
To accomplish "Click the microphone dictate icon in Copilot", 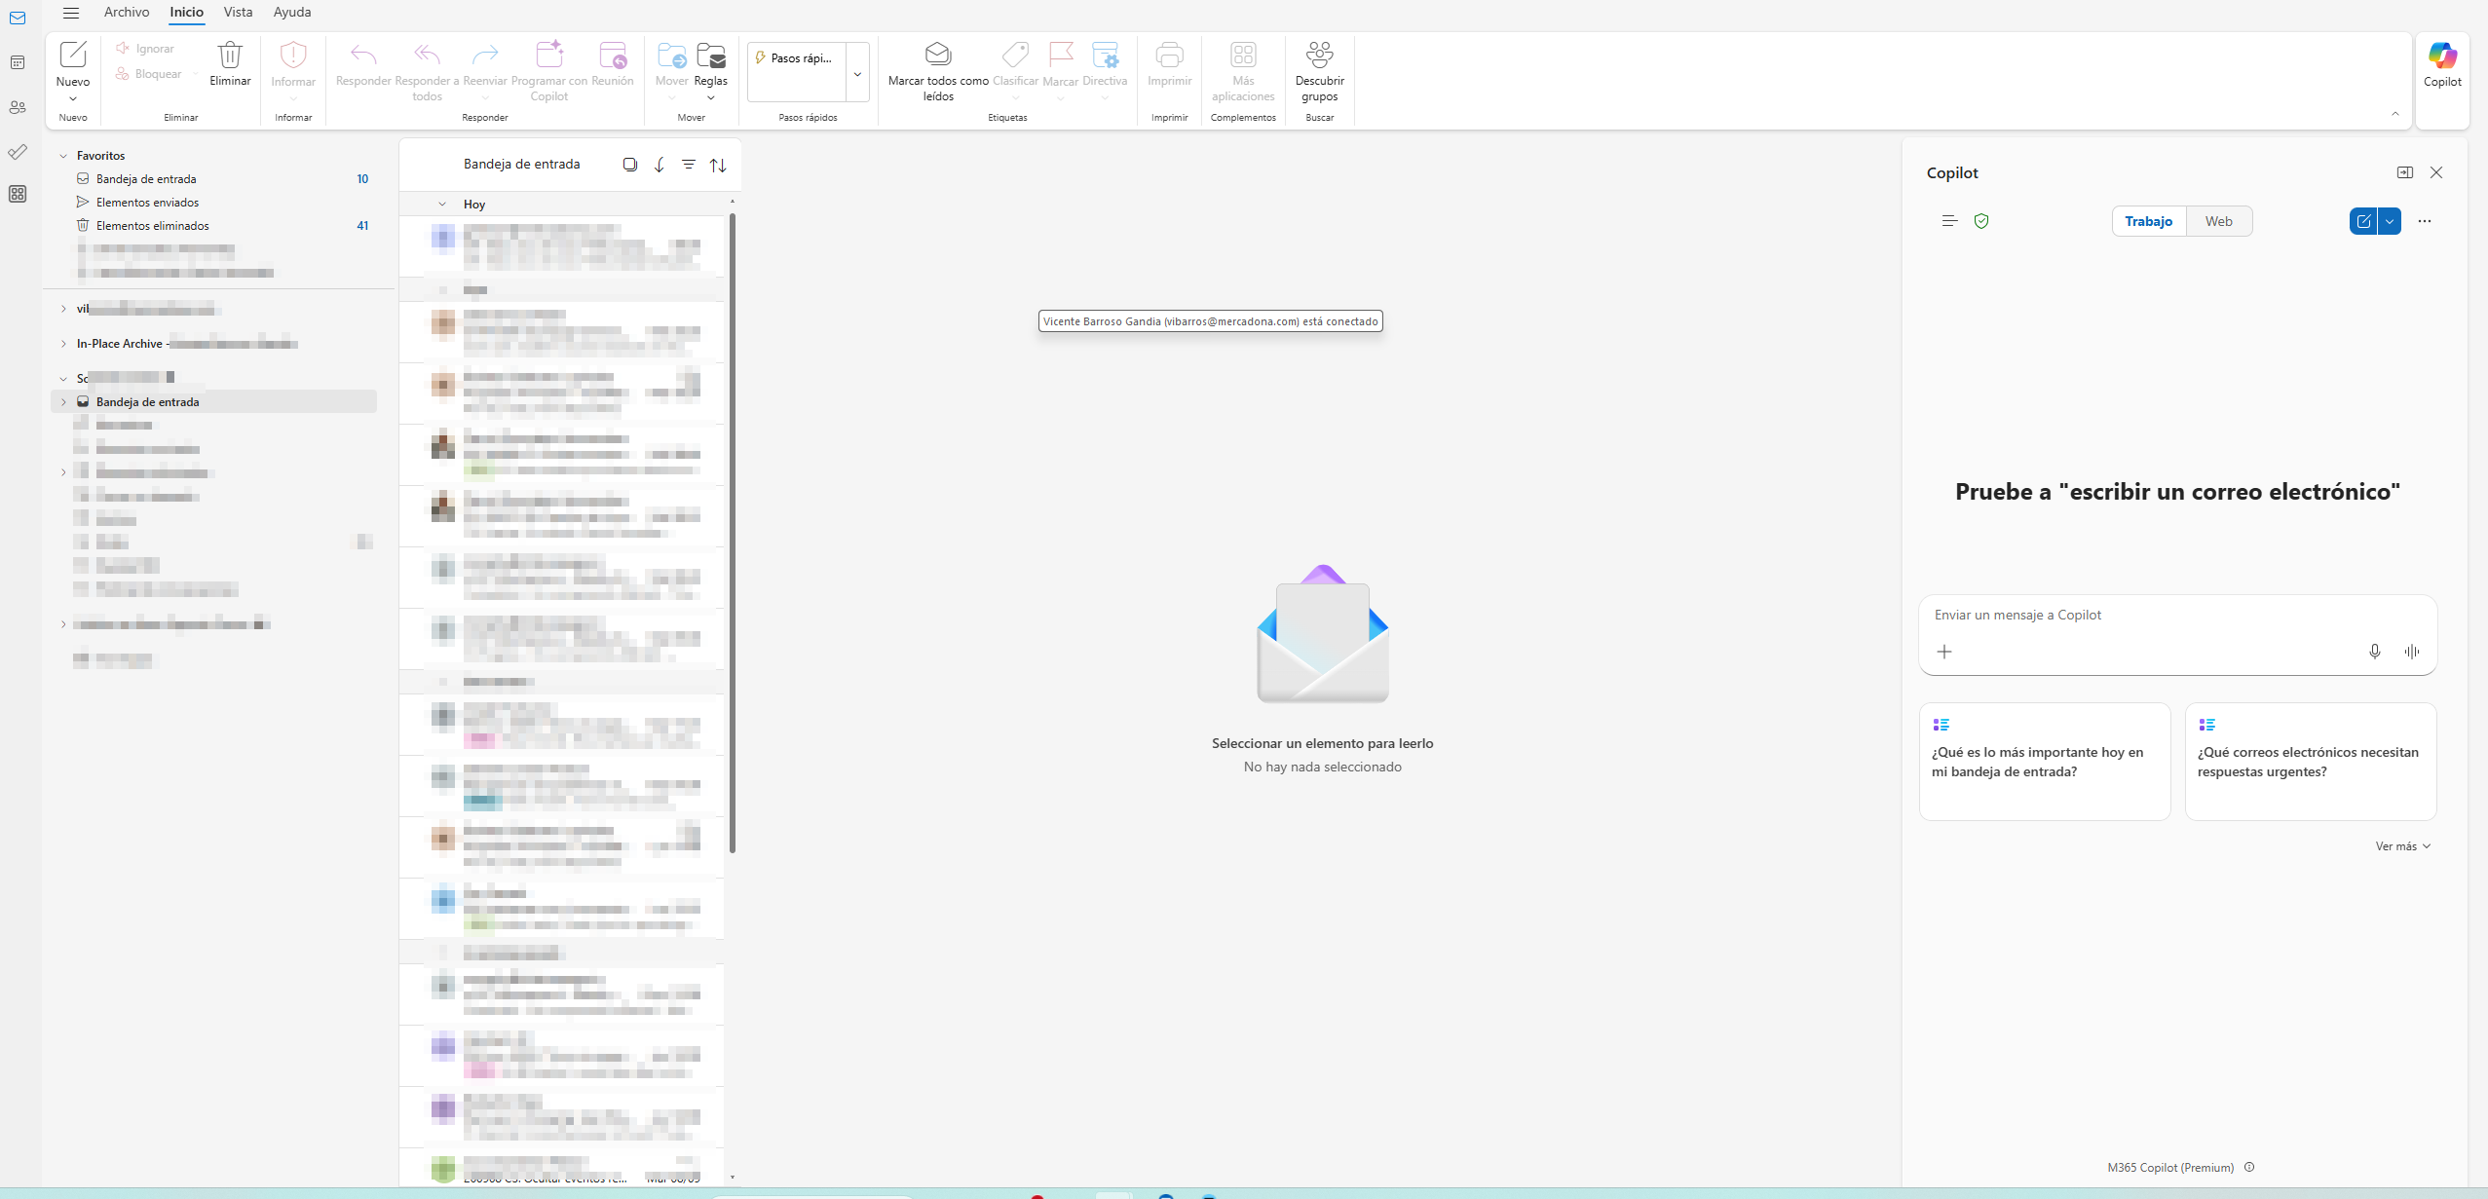I will [2375, 652].
